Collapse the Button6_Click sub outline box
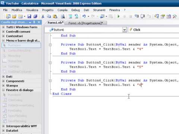Viewport: 179px width, 134px height. [x=50, y=80]
